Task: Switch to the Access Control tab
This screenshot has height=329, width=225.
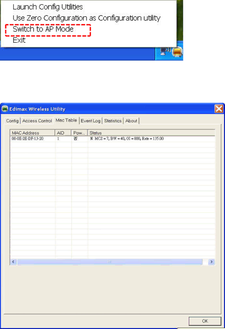Action: coord(37,120)
